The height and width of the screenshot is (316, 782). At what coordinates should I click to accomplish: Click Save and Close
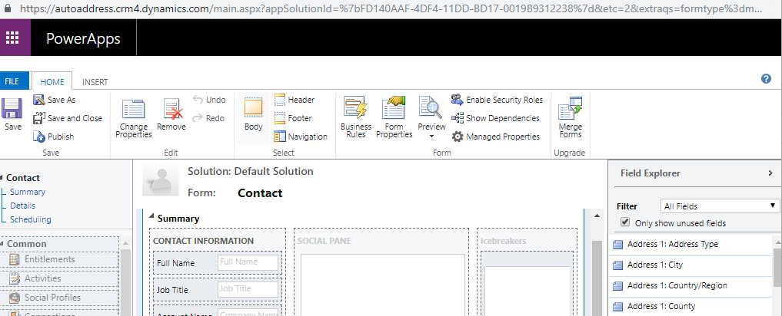pos(68,118)
